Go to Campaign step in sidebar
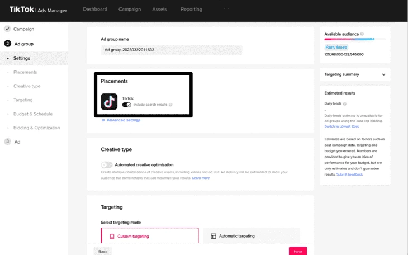The height and width of the screenshot is (255, 408). pos(23,29)
